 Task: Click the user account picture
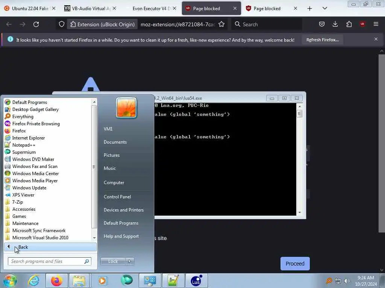point(126,108)
